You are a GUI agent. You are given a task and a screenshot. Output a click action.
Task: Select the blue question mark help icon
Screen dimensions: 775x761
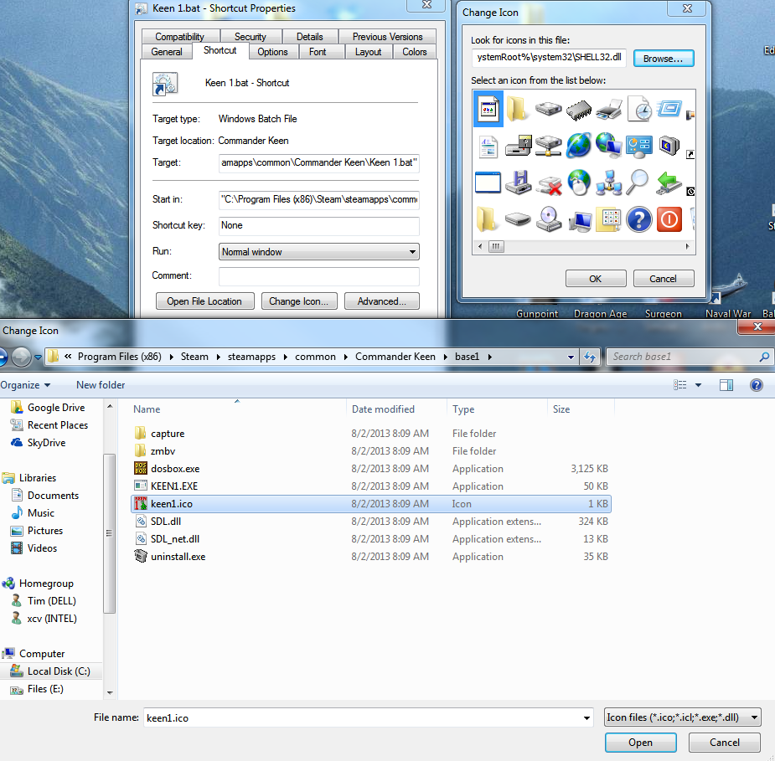point(639,219)
